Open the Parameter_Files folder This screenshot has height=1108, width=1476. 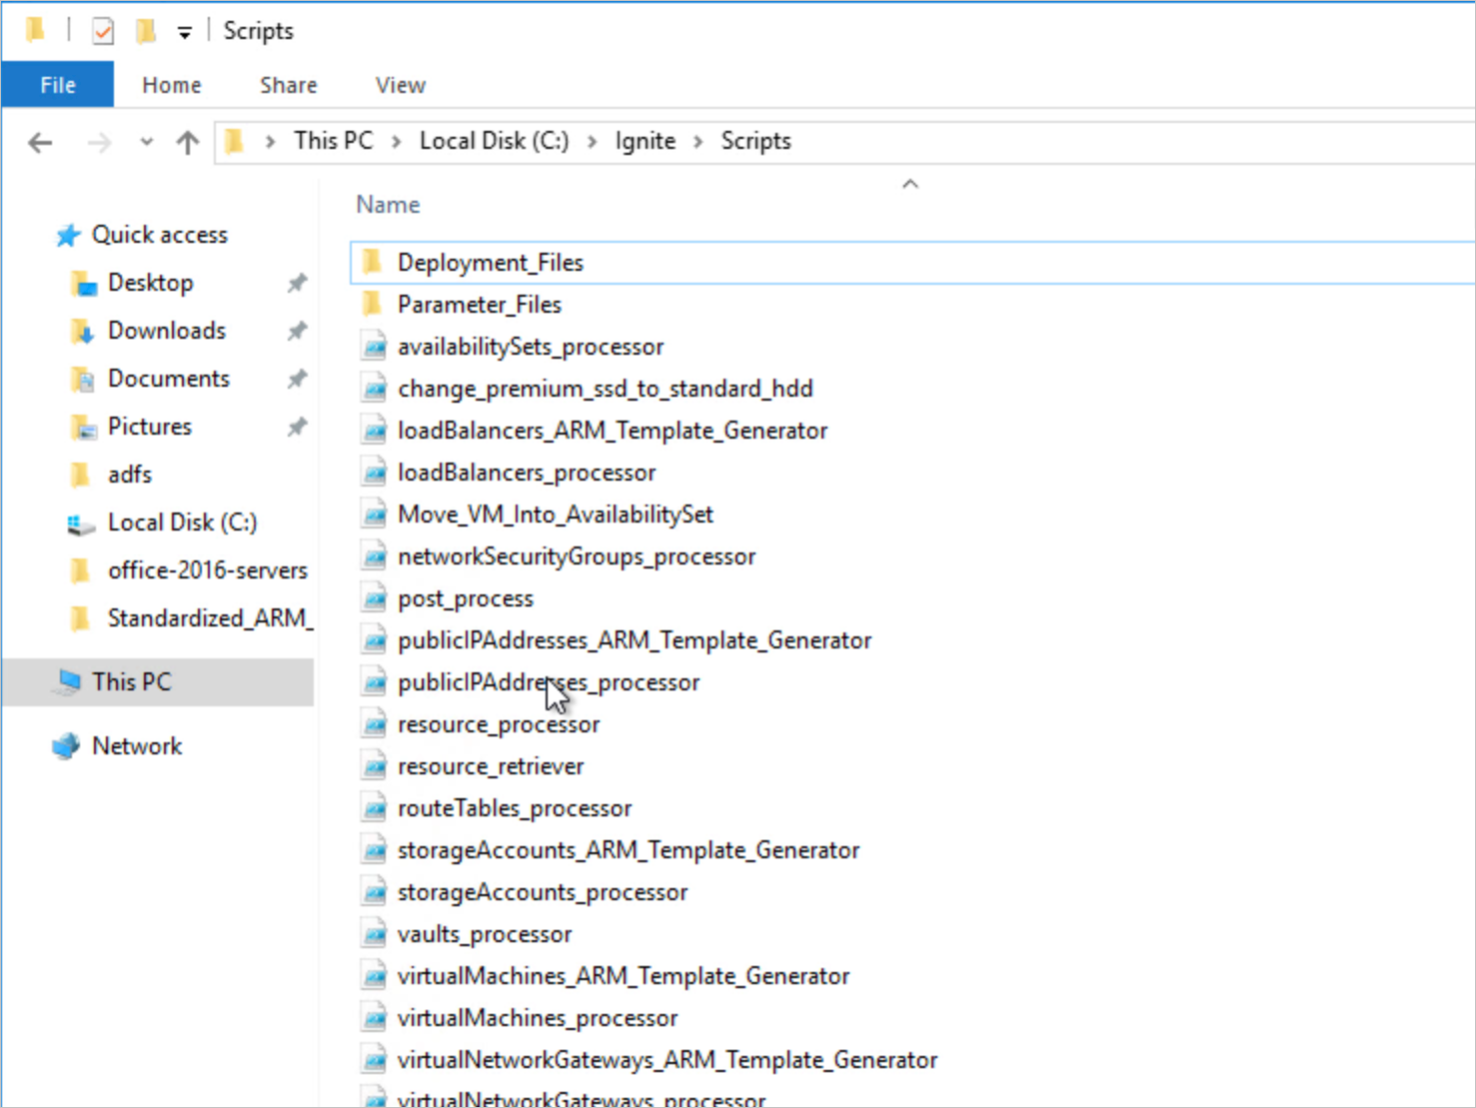[480, 304]
